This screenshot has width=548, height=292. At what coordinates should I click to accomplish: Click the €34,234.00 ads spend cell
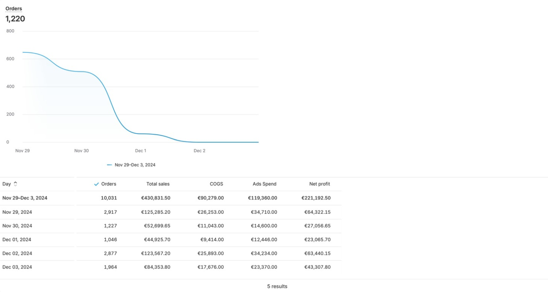[264, 253]
